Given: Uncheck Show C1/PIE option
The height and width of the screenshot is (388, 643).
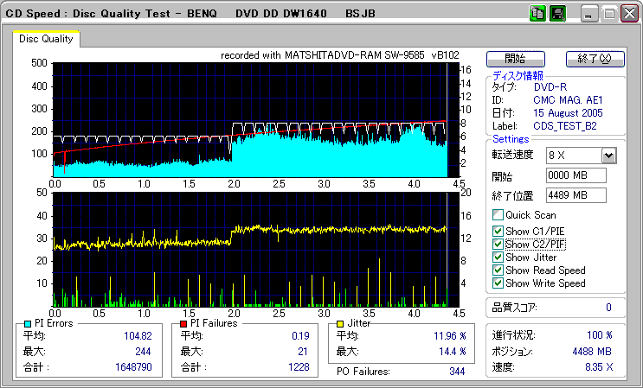Looking at the screenshot, I should tap(497, 231).
